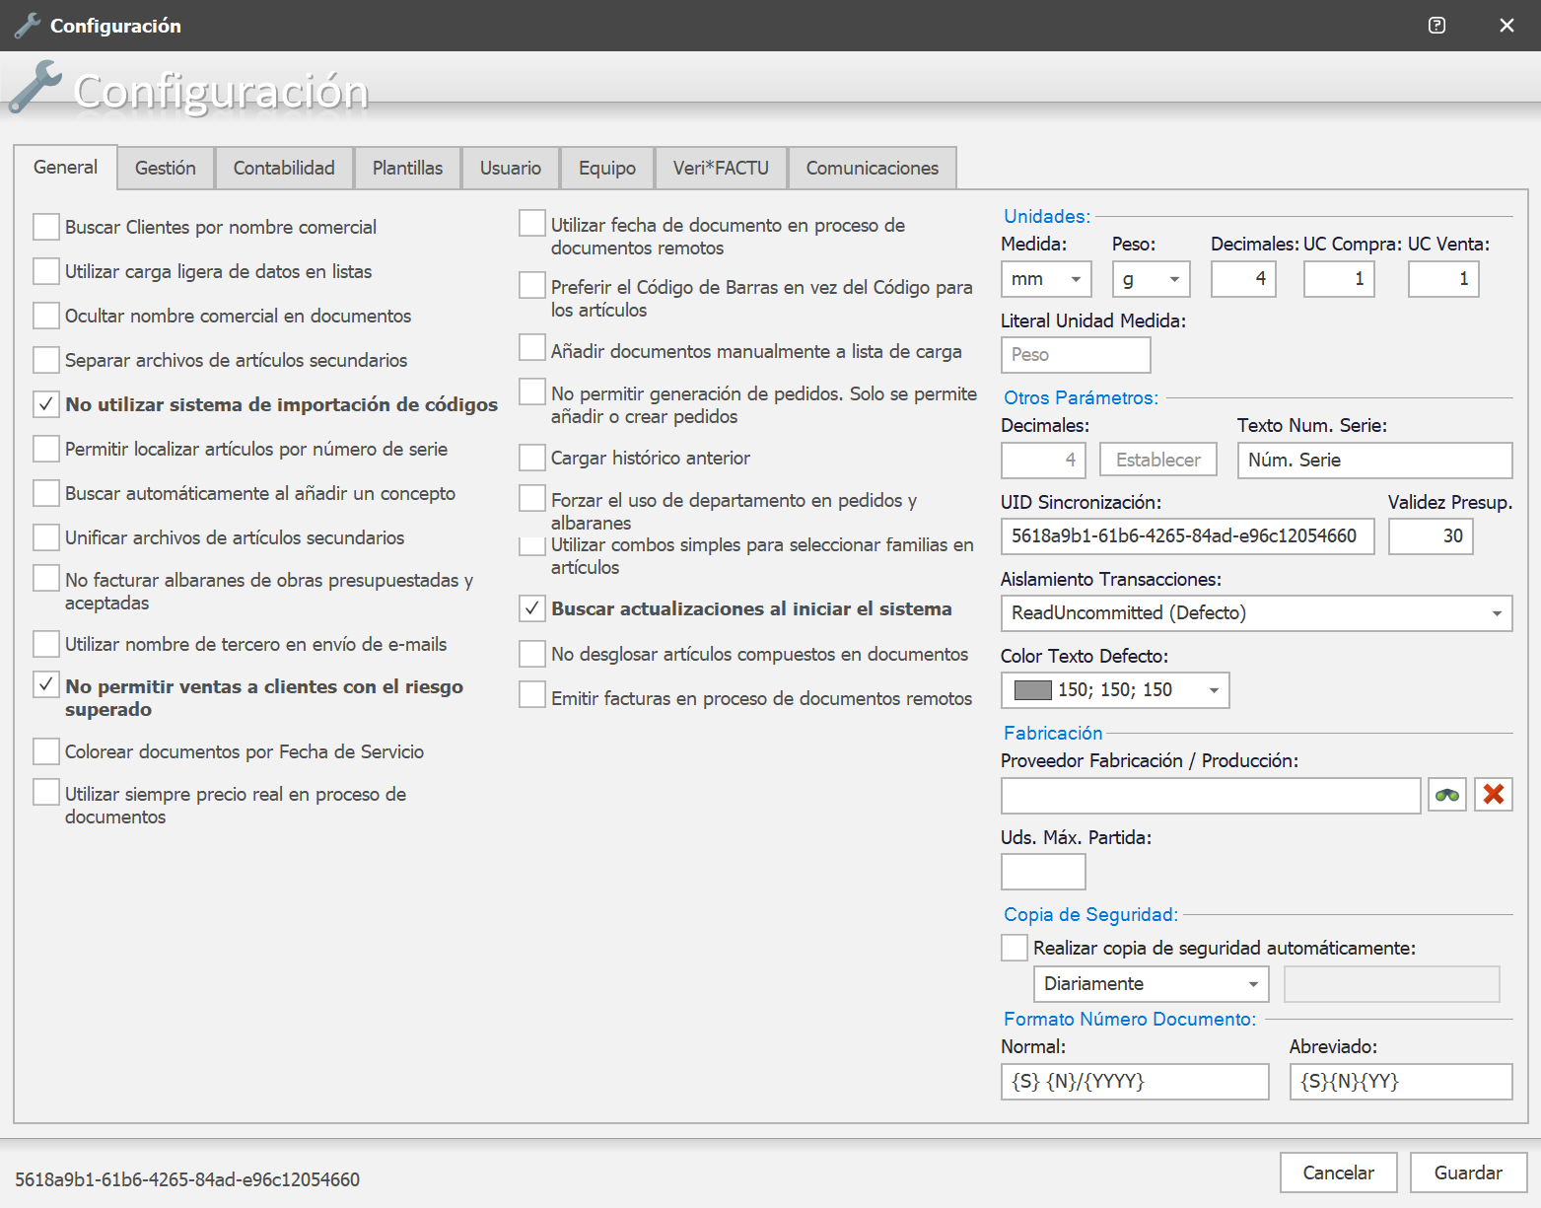Check Realizar copia de seguridad automáticamente
Viewport: 1541px width, 1208px height.
click(1015, 948)
